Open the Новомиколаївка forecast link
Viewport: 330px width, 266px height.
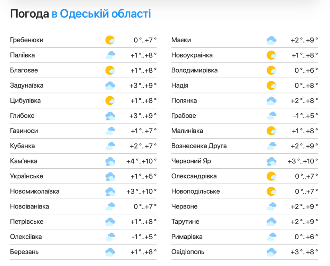coord(35,192)
